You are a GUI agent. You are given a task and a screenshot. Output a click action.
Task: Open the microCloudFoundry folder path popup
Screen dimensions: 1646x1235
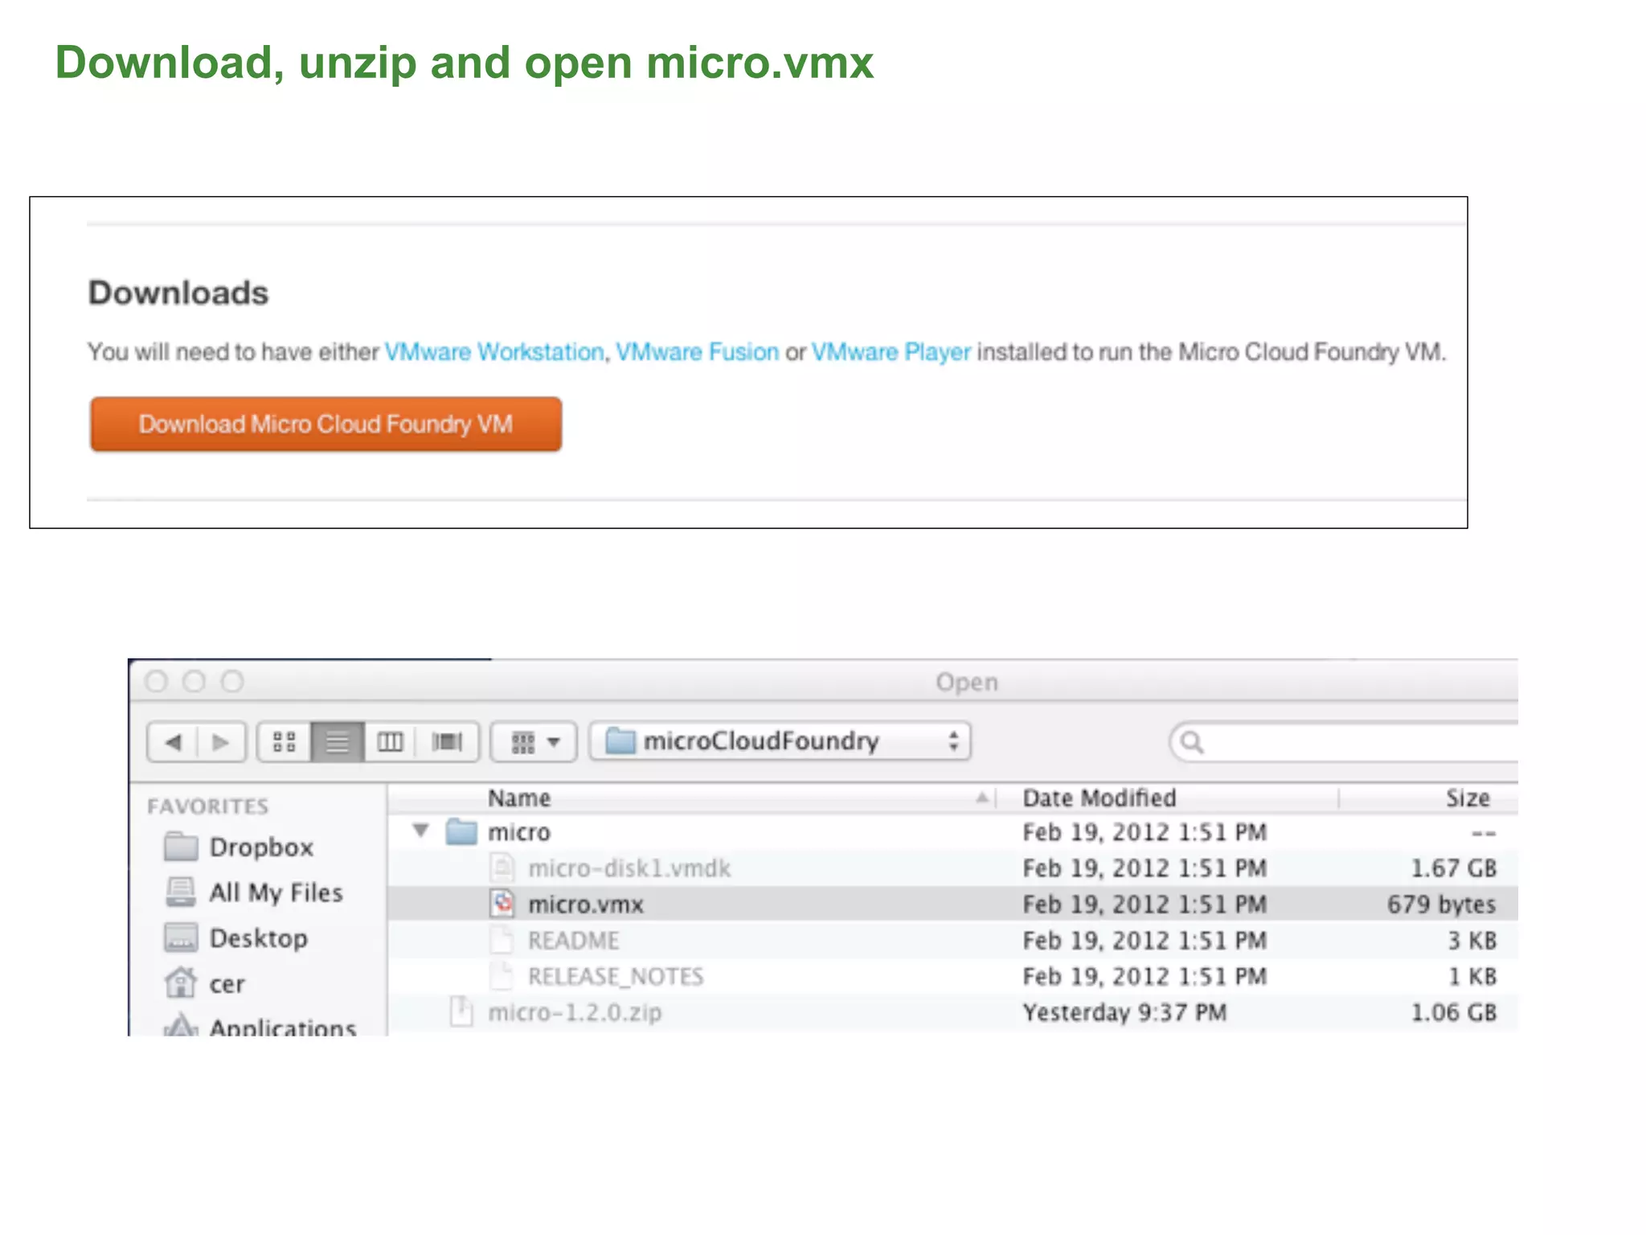pyautogui.click(x=780, y=741)
